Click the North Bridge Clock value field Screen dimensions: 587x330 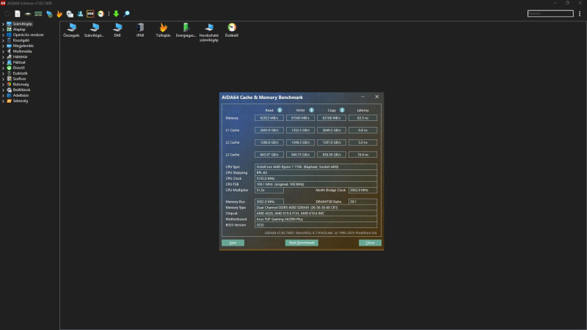coord(362,190)
